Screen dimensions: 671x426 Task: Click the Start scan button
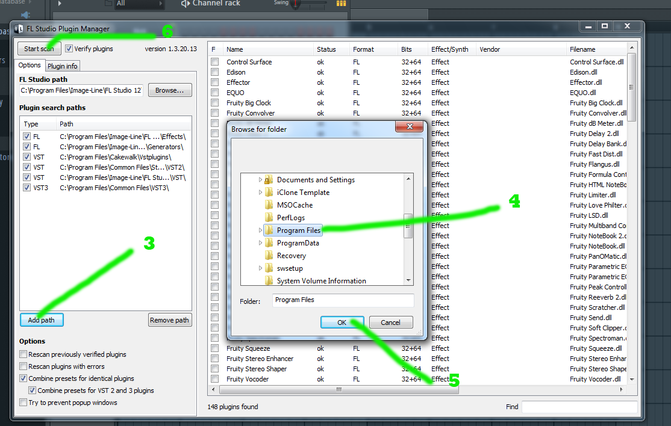[39, 49]
